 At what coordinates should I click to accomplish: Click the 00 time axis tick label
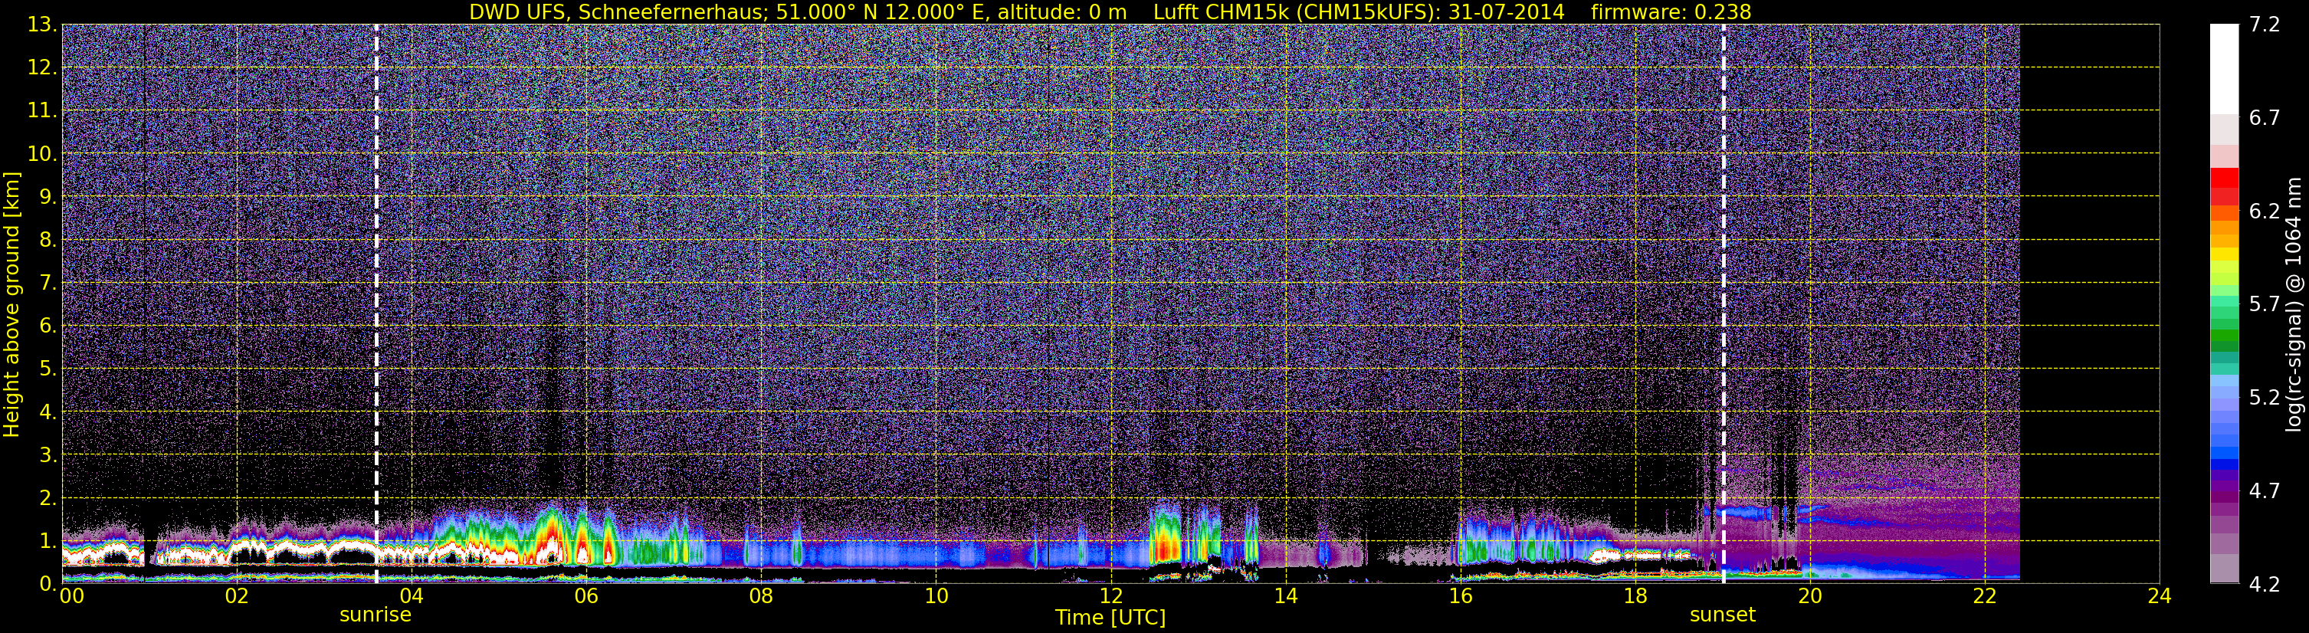[x=71, y=596]
